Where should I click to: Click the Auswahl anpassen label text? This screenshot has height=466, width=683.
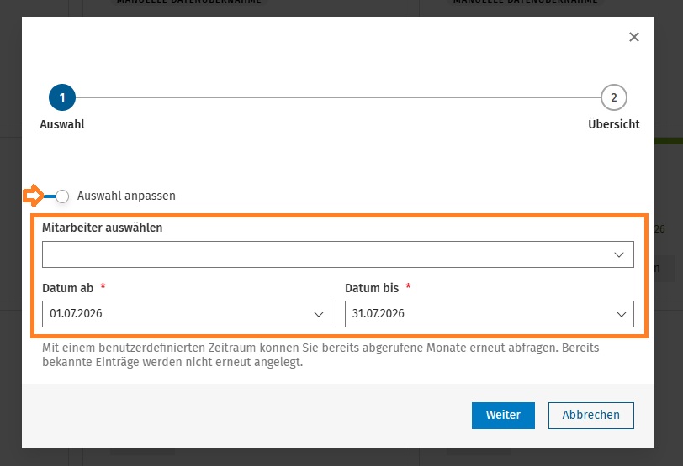click(x=126, y=196)
